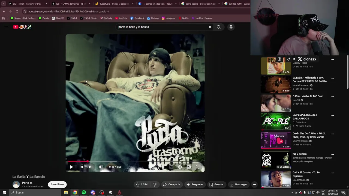Open the Netflix bookmark
Screen dimensions: 349x196
(x=183, y=18)
